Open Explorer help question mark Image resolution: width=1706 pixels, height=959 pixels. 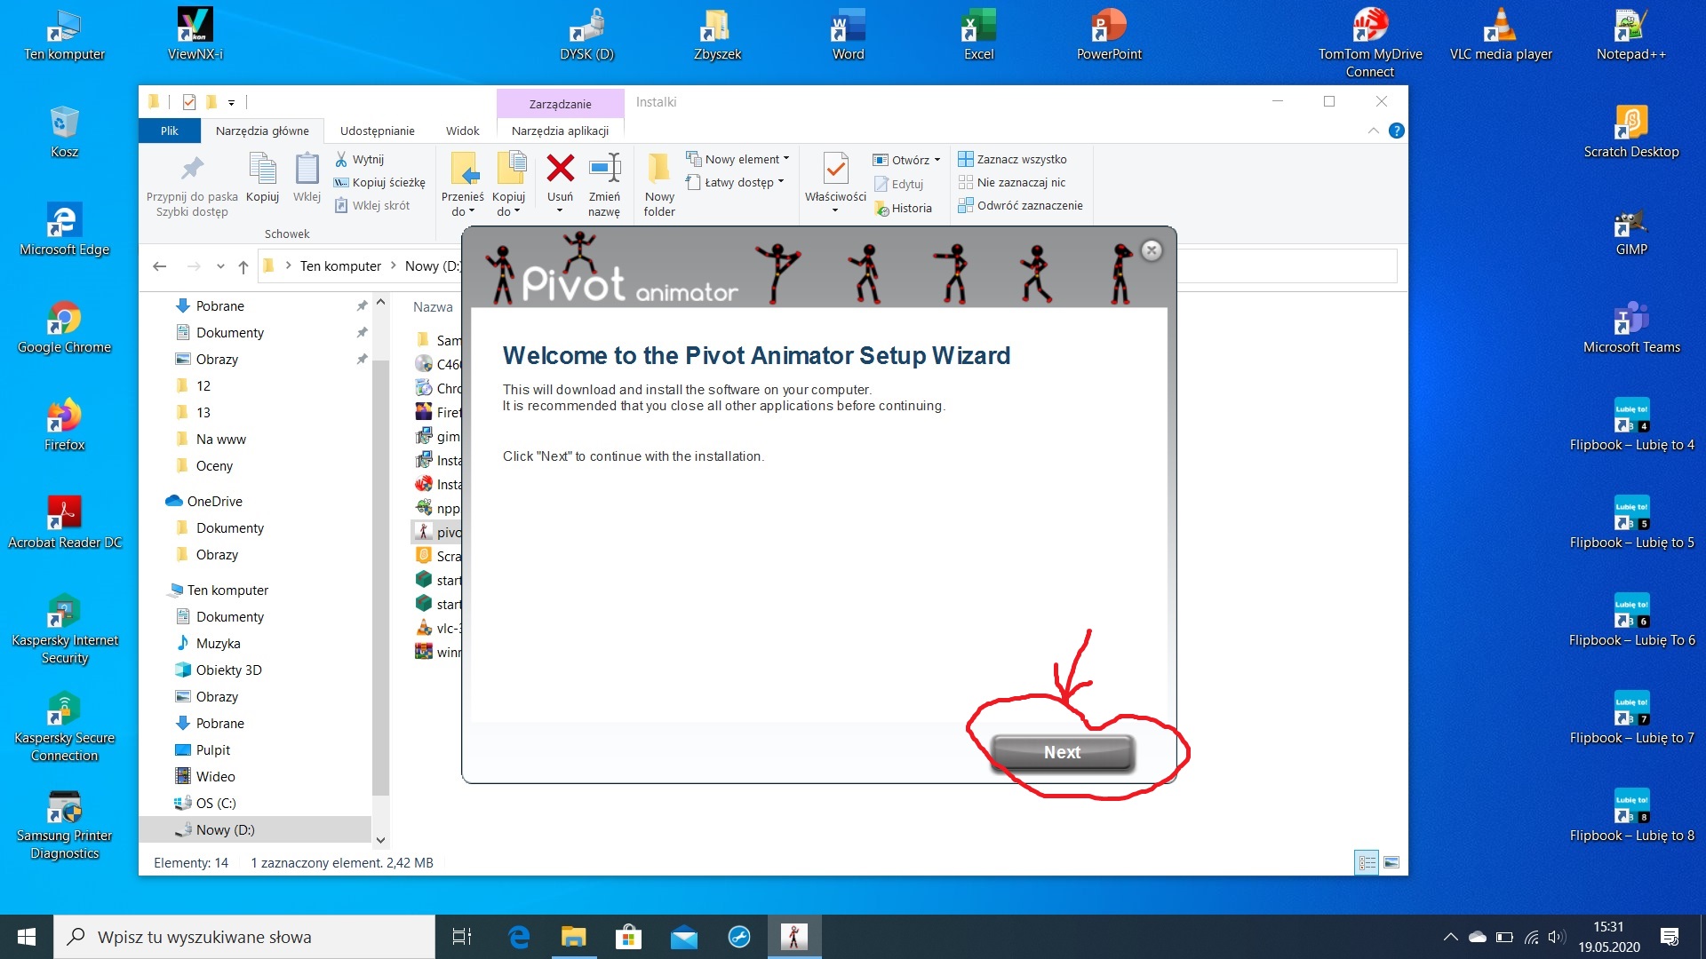1397,131
